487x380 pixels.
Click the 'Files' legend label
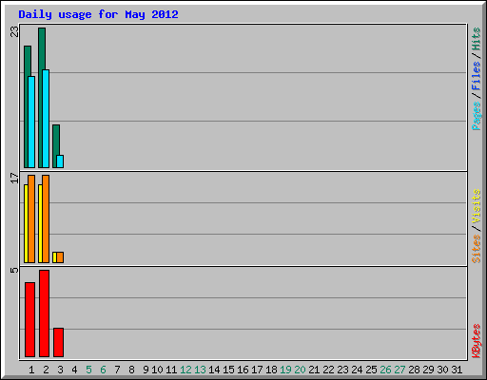click(x=477, y=76)
